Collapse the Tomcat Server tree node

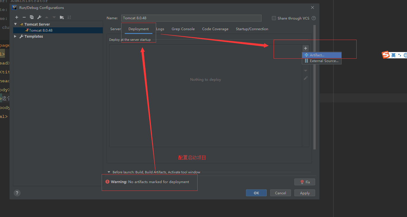coord(16,24)
